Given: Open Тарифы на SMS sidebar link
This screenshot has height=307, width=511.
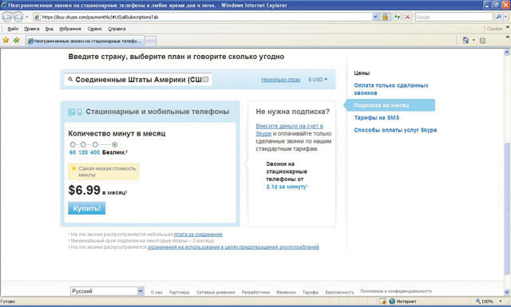Looking at the screenshot, I should (x=376, y=118).
